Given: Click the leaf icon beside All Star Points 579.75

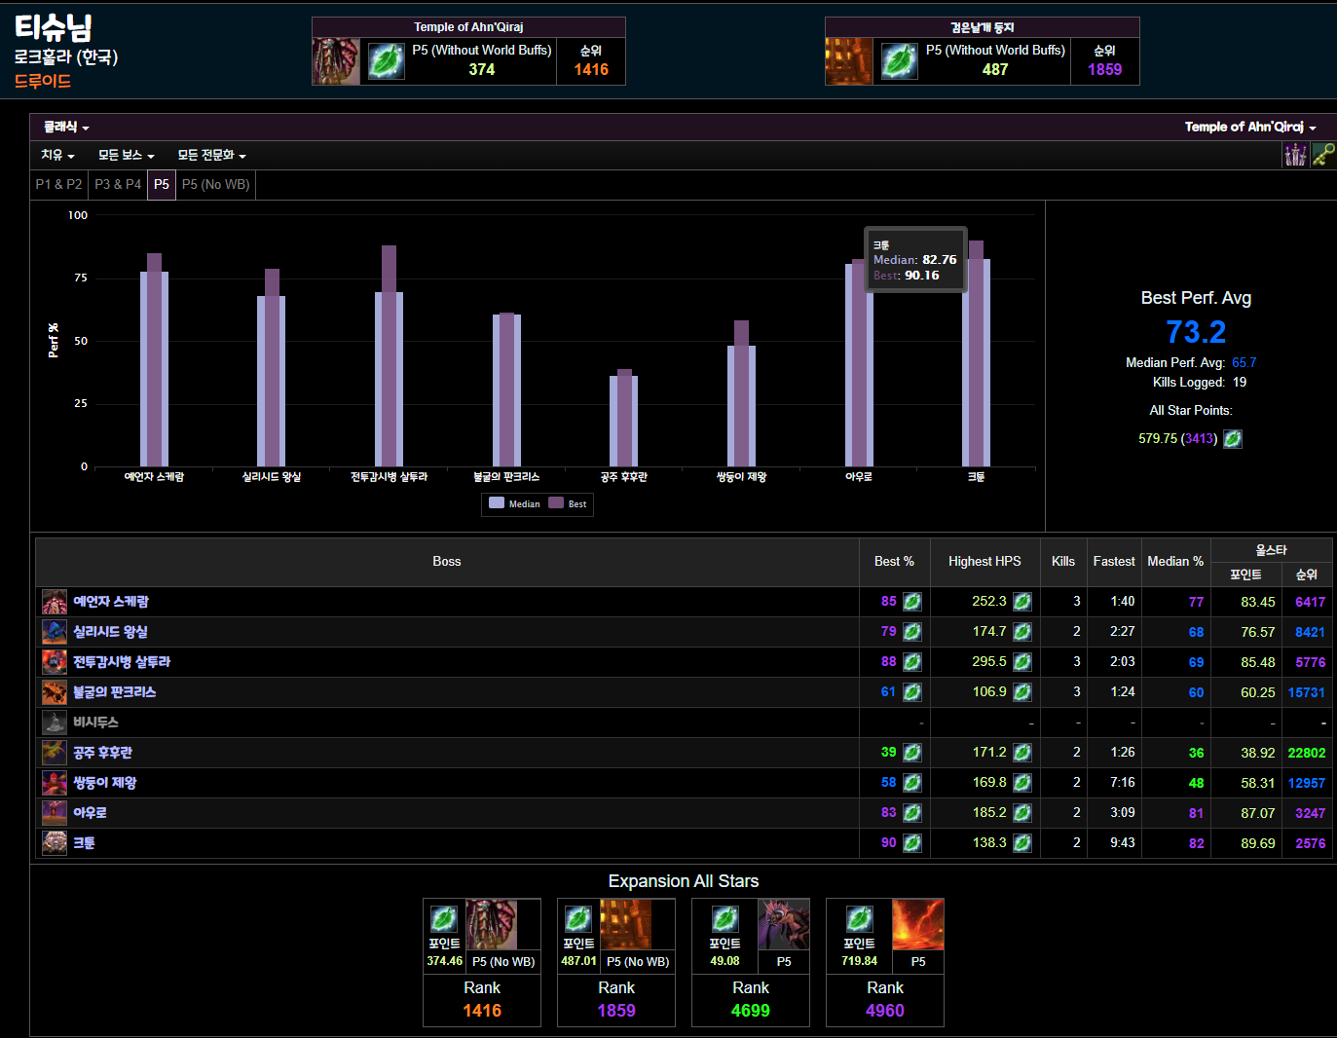Looking at the screenshot, I should (1233, 439).
